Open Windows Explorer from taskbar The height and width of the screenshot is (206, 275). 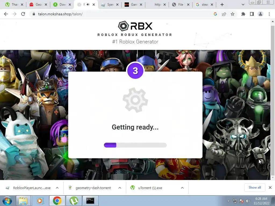click(x=23, y=201)
